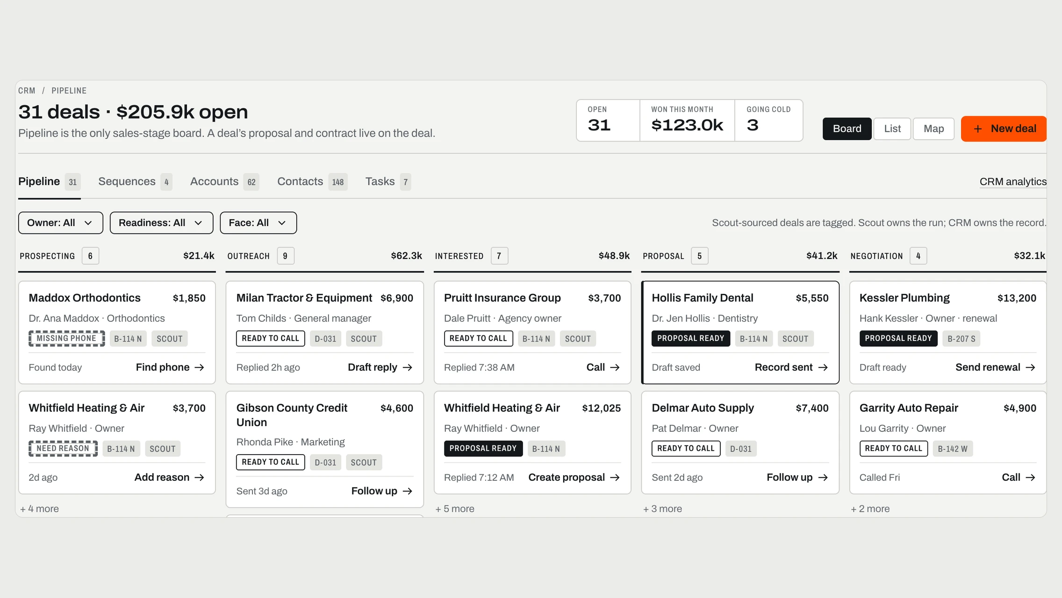Expand '+ 3 more' in Proposal column
This screenshot has width=1062, height=598.
[662, 509]
